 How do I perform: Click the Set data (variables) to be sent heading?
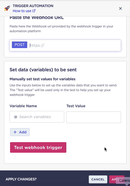click(43, 70)
